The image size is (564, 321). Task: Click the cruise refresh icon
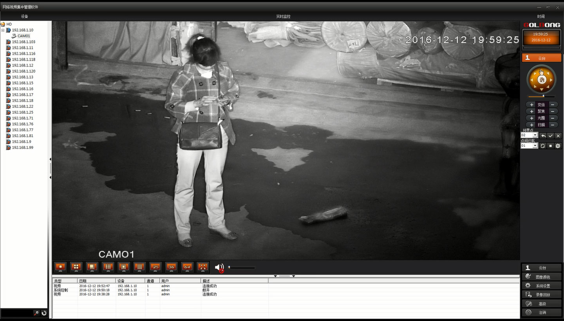pyautogui.click(x=543, y=145)
